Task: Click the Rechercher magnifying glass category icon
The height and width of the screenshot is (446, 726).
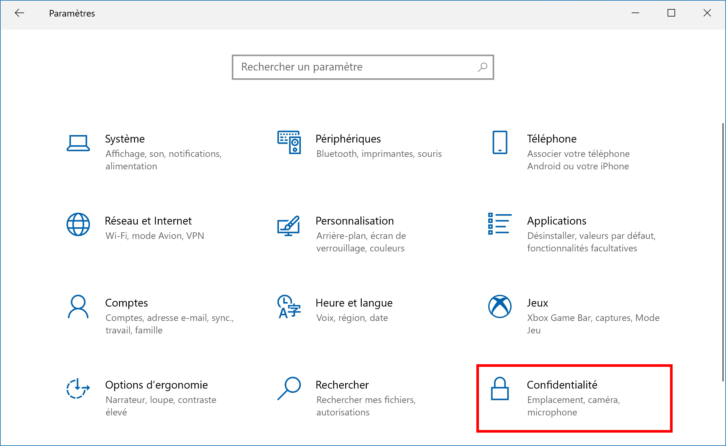Action: [289, 388]
